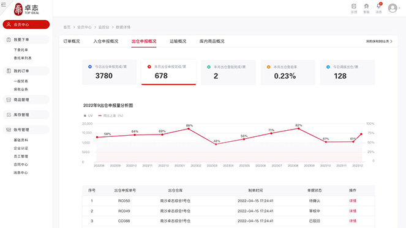Click the 已驳回 status in row 3
Viewport: 406px width, 228px height.
tap(315, 221)
